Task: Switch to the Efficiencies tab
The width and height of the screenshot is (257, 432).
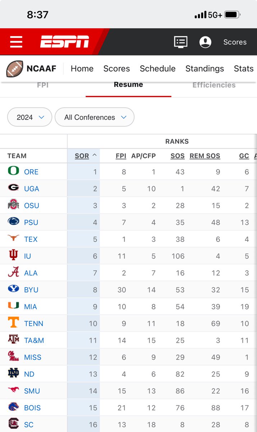Action: point(214,85)
